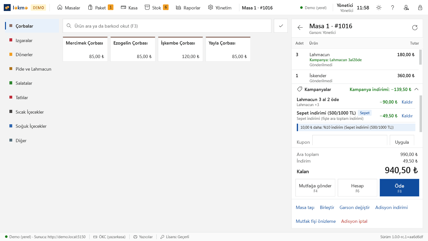428x241 pixels.
Task: Click the Masa taşı link
Action: (x=305, y=207)
